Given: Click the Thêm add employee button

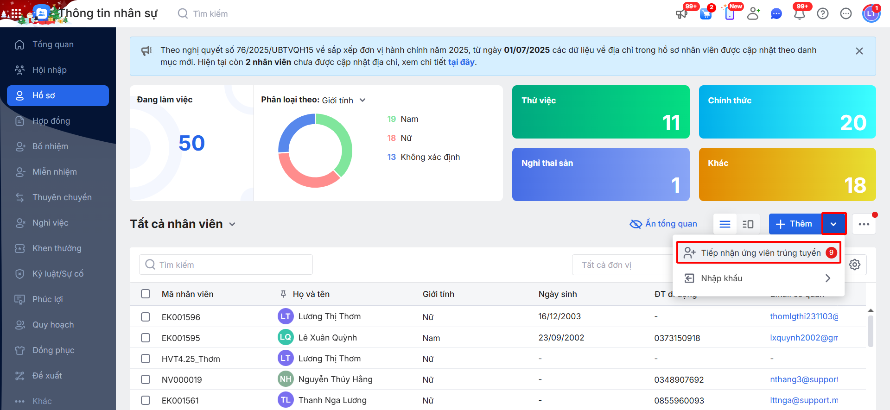Looking at the screenshot, I should [795, 224].
